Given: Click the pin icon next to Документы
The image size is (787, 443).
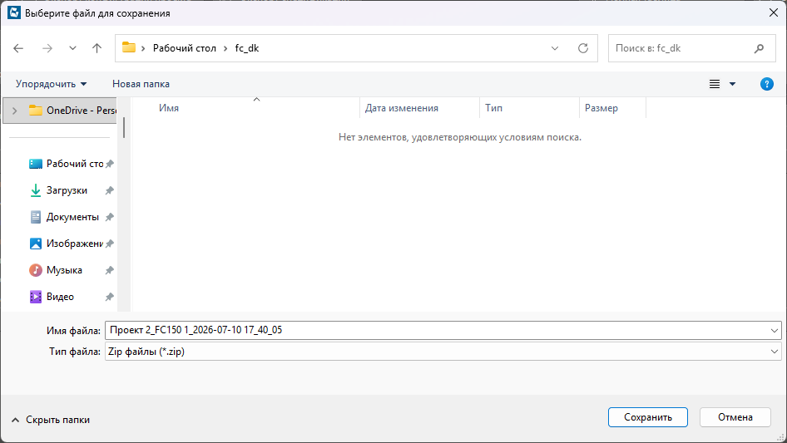Looking at the screenshot, I should pyautogui.click(x=110, y=217).
